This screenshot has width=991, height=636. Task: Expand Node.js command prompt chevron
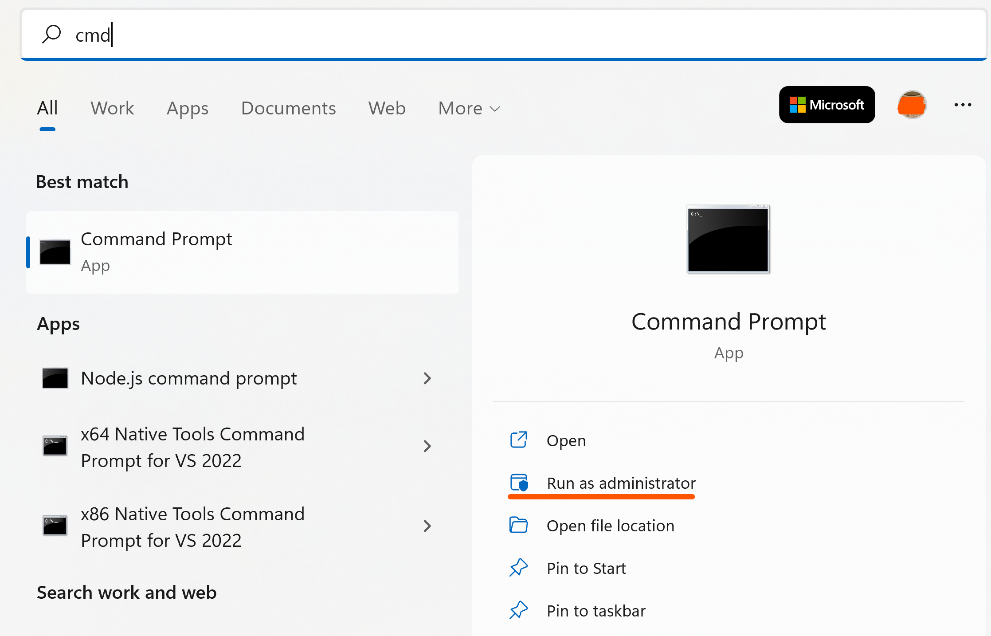point(427,378)
